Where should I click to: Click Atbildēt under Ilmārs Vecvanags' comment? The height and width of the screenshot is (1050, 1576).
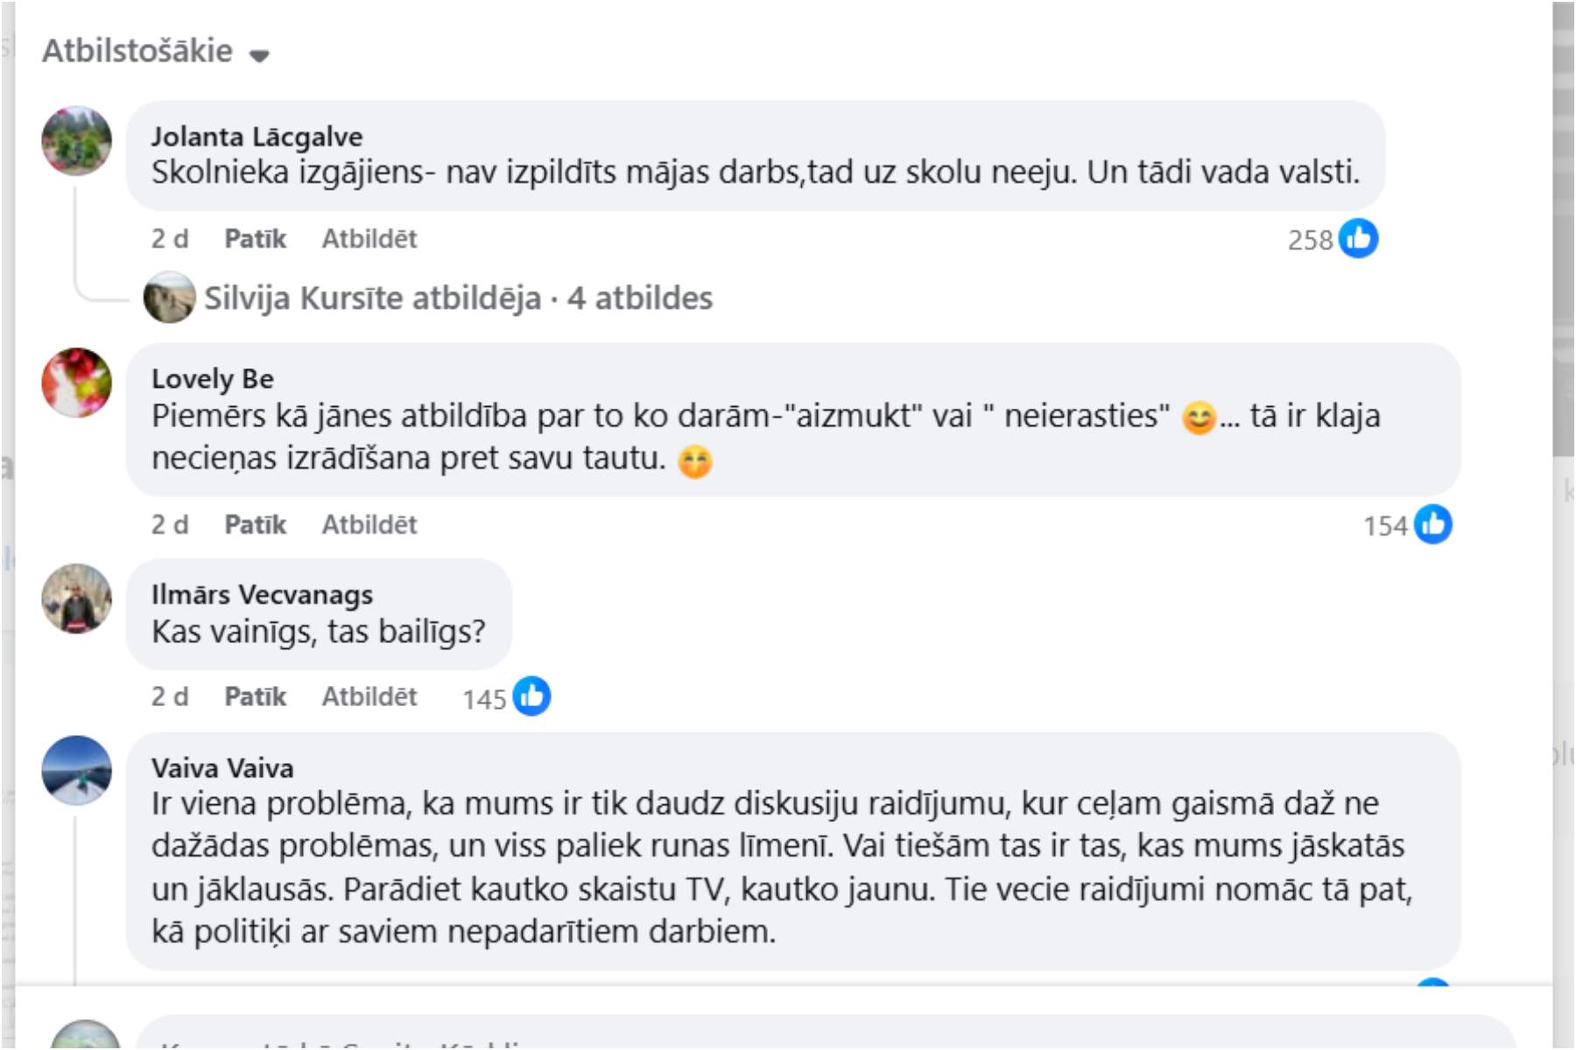(369, 696)
